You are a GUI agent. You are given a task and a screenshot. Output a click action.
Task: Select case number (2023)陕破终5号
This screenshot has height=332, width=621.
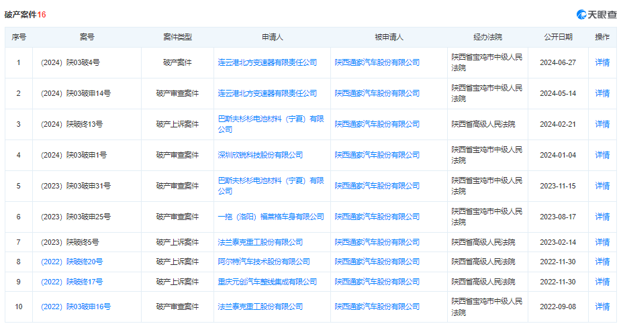(70, 242)
